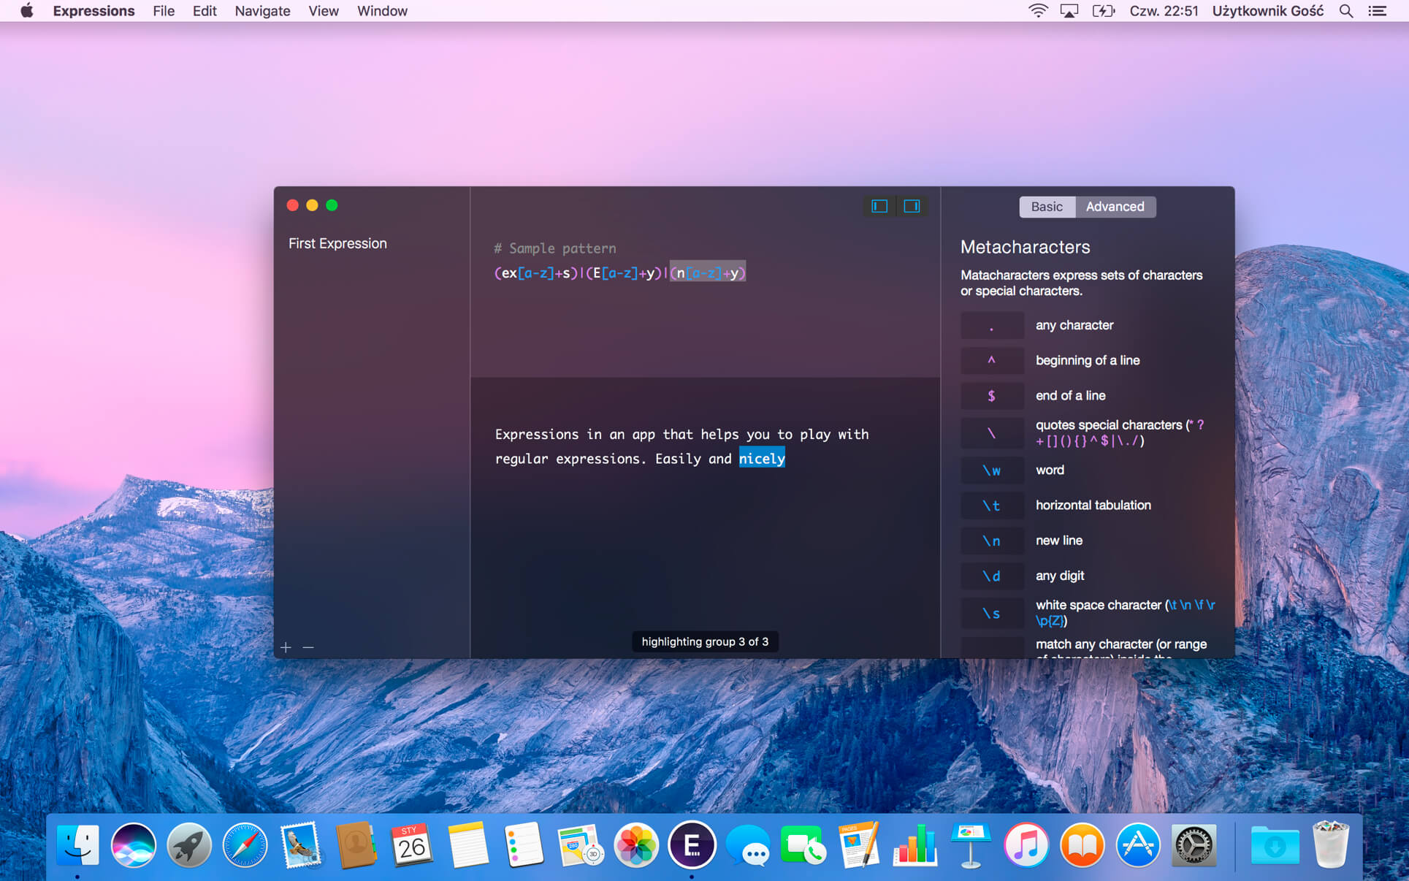The width and height of the screenshot is (1409, 881).
Task: Toggle the left sidebar panel icon
Action: coord(879,206)
